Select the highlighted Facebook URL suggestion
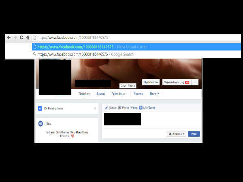The image size is (243, 182). point(93,47)
